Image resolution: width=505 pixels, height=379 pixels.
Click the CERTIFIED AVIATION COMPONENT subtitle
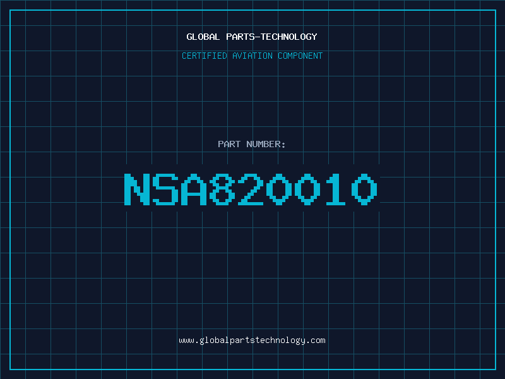click(252, 56)
